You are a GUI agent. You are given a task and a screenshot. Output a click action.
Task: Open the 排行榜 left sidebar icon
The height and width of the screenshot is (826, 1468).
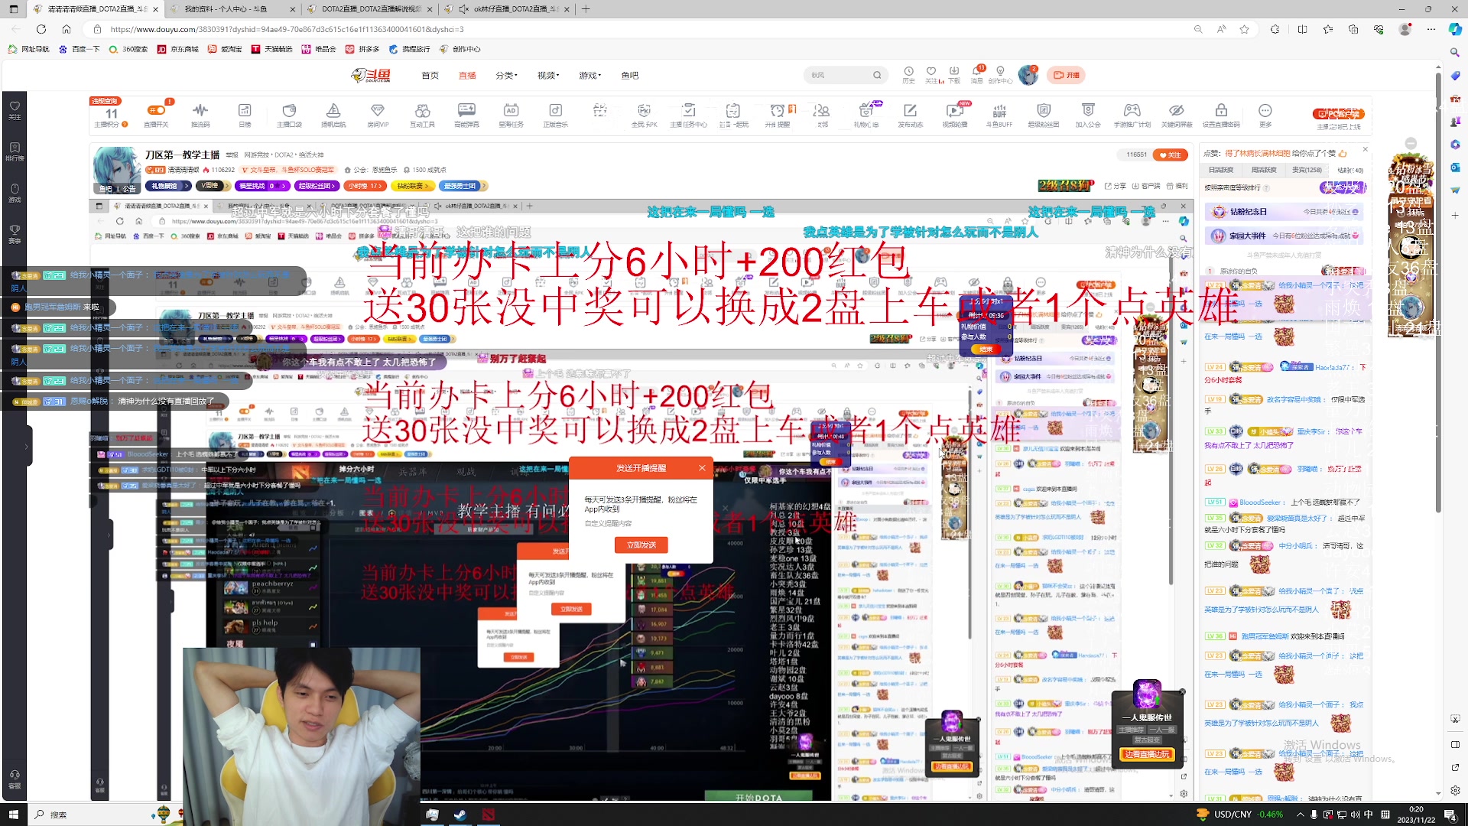point(14,151)
